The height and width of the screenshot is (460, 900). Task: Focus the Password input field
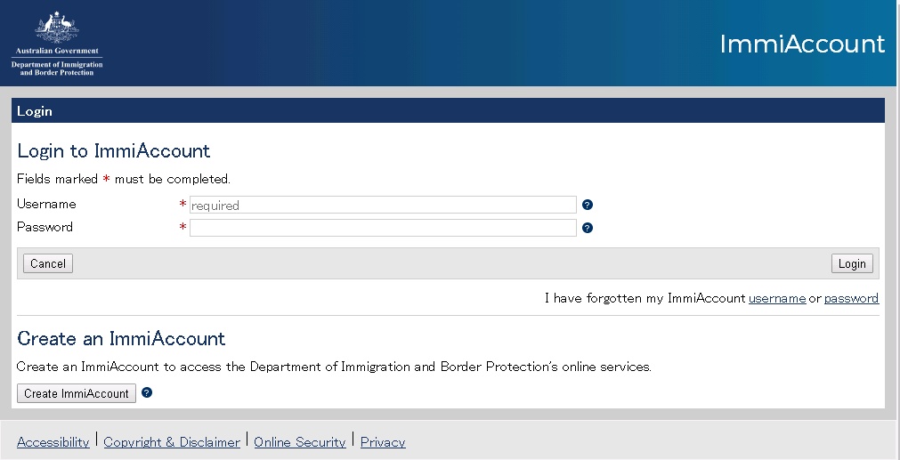click(383, 228)
